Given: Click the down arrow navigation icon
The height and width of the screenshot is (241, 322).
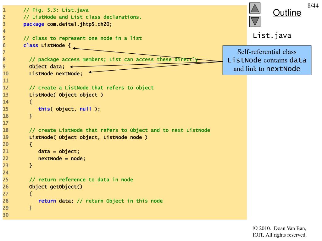Looking at the screenshot, I should click(x=255, y=22).
